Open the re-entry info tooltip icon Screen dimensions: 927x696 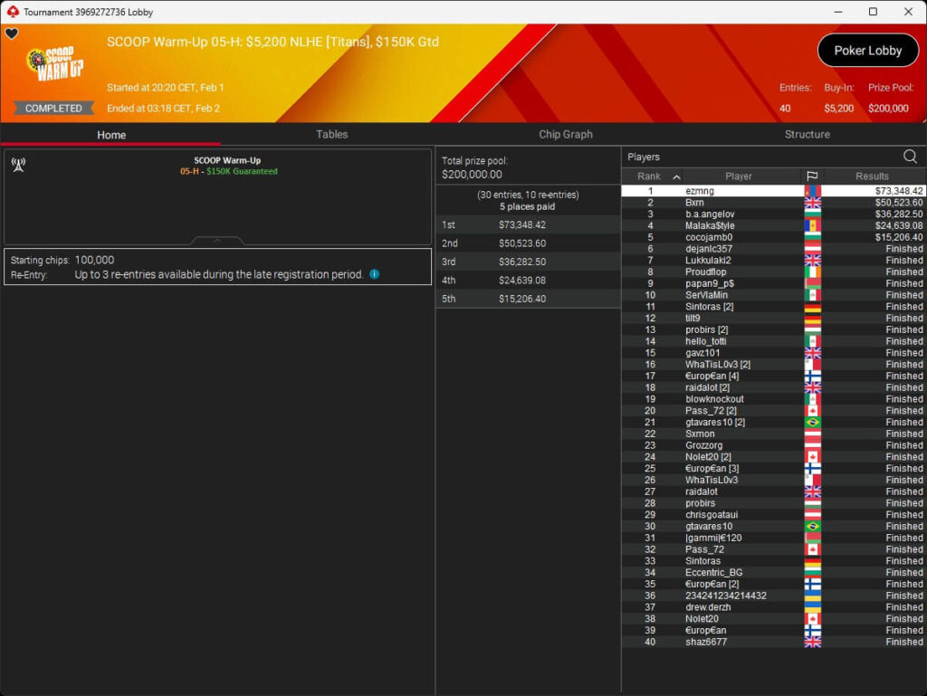pyautogui.click(x=374, y=274)
